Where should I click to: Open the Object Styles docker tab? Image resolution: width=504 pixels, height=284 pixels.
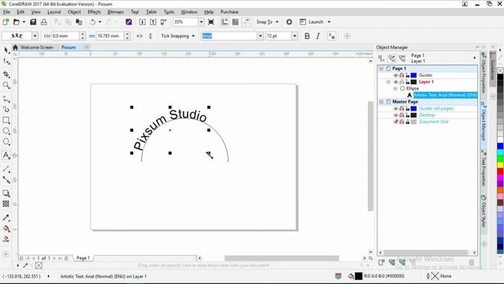484,211
